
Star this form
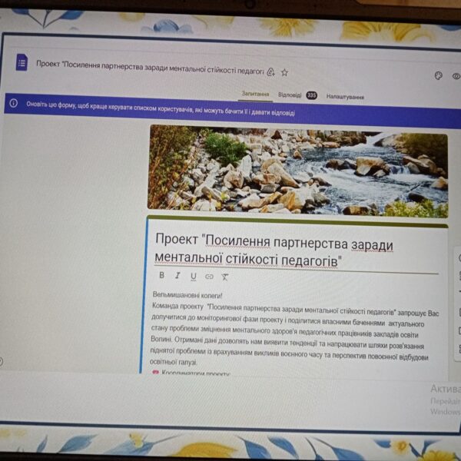284,72
